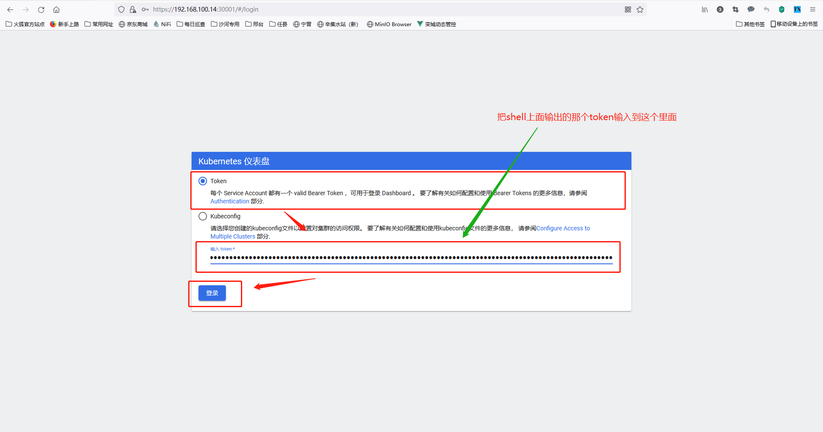The image size is (823, 432).
Task: Open the Authentication documentation link
Action: (x=230, y=201)
